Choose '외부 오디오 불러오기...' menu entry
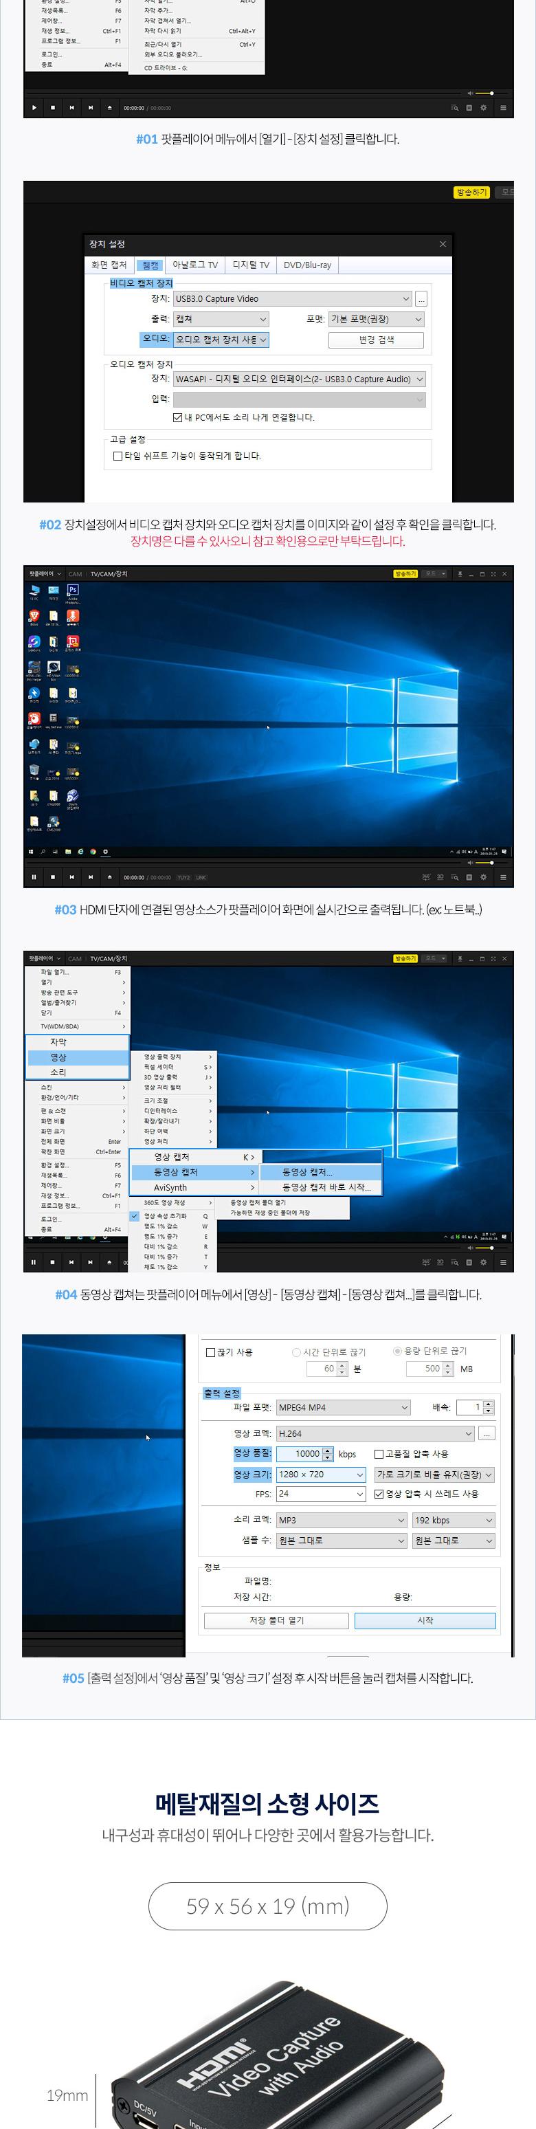 [172, 54]
